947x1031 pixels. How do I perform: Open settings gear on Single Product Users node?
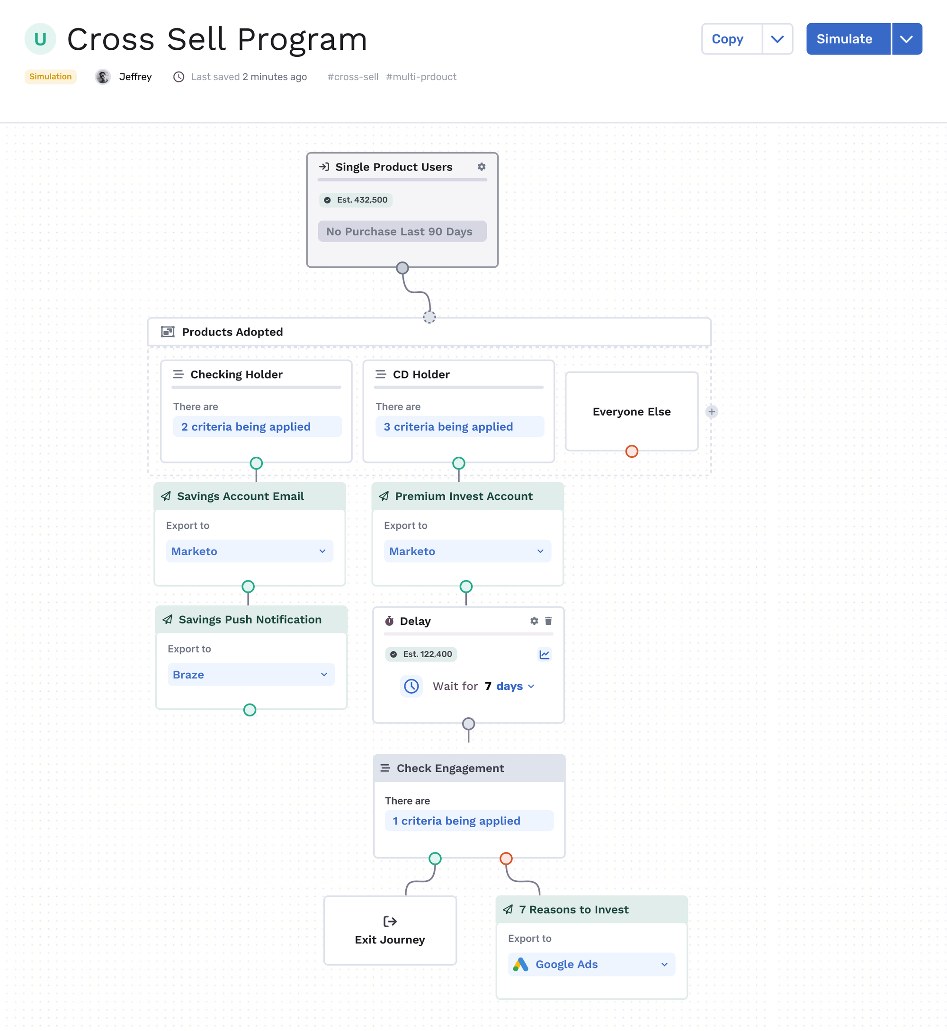(481, 167)
